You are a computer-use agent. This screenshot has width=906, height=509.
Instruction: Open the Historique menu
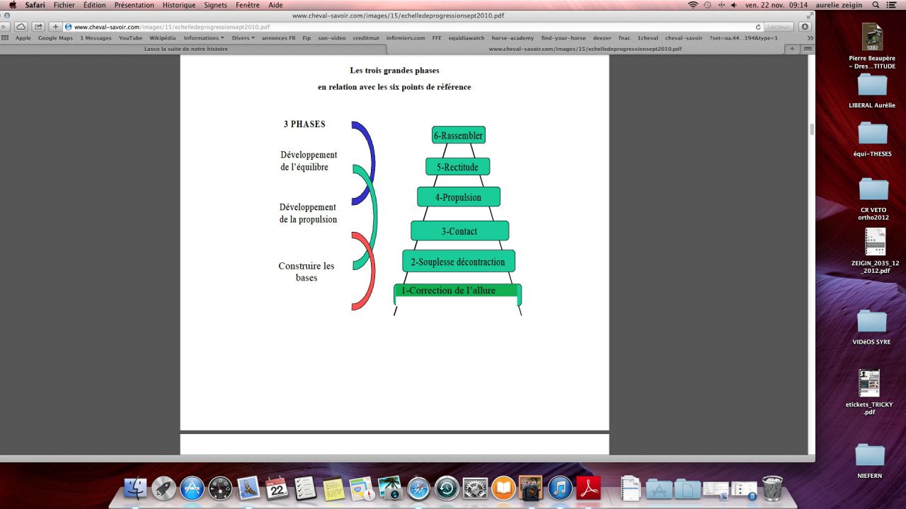178,5
